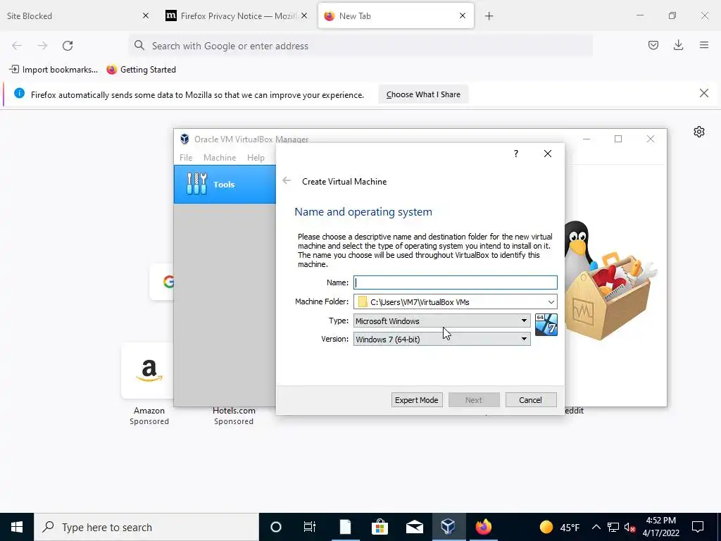Open Task View on the taskbar
The width and height of the screenshot is (721, 541).
click(310, 527)
